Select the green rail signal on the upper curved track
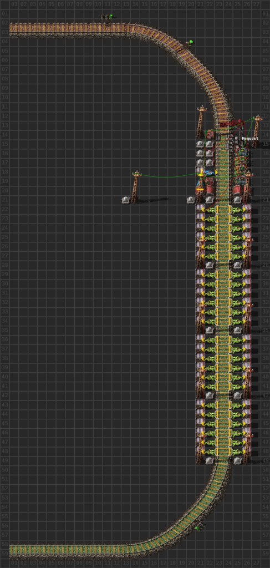 (x=189, y=43)
